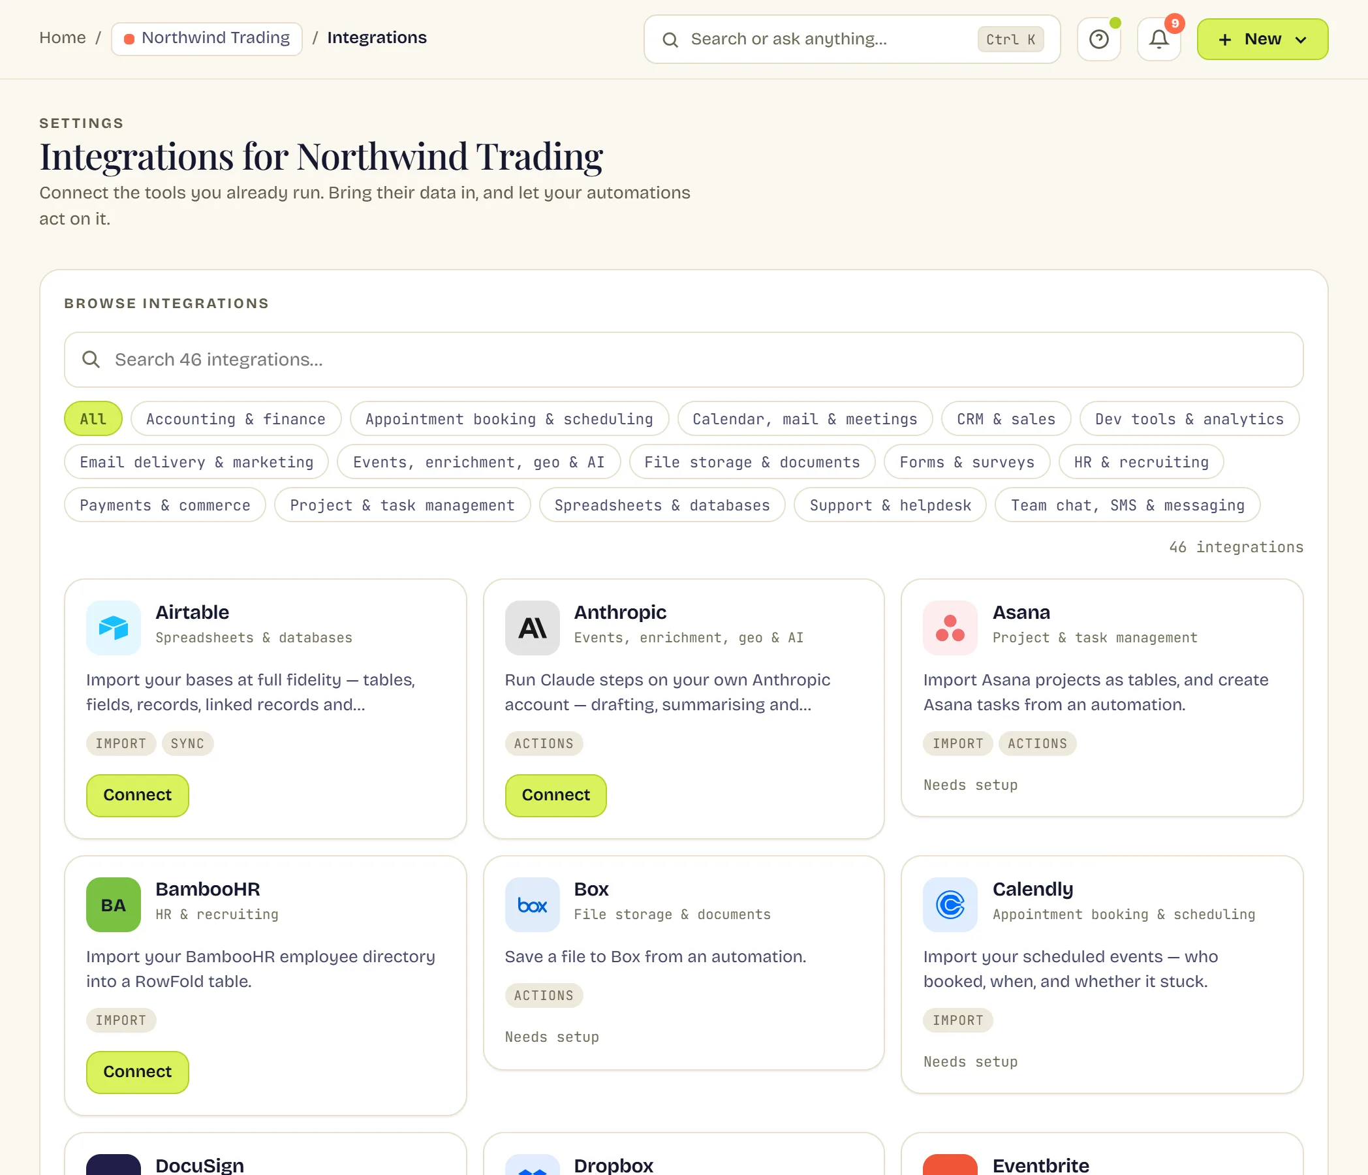Open the Eventbrite card title

[1040, 1165]
